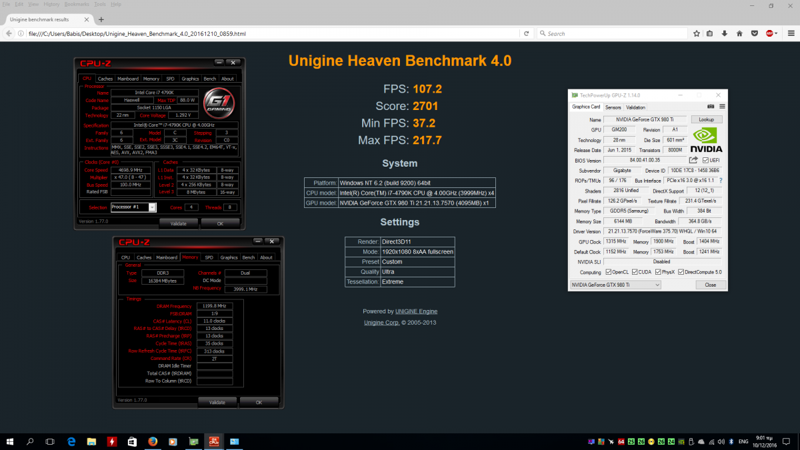Screen dimensions: 800x450
Task: Go to the Firefox home page icon
Action: pyautogui.click(x=739, y=33)
